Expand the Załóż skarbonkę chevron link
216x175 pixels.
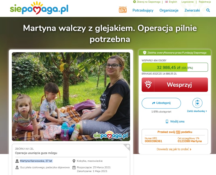(197, 111)
